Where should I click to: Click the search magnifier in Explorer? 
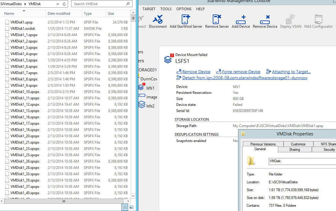point(128,4)
